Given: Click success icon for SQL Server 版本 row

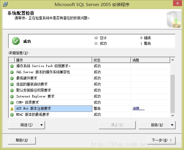Looking at the screenshot, I should coord(12,72).
